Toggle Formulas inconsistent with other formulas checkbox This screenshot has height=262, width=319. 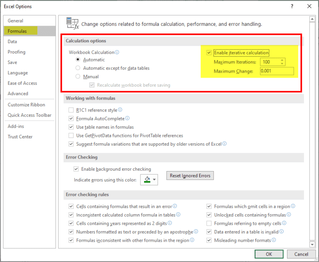coord(71,240)
